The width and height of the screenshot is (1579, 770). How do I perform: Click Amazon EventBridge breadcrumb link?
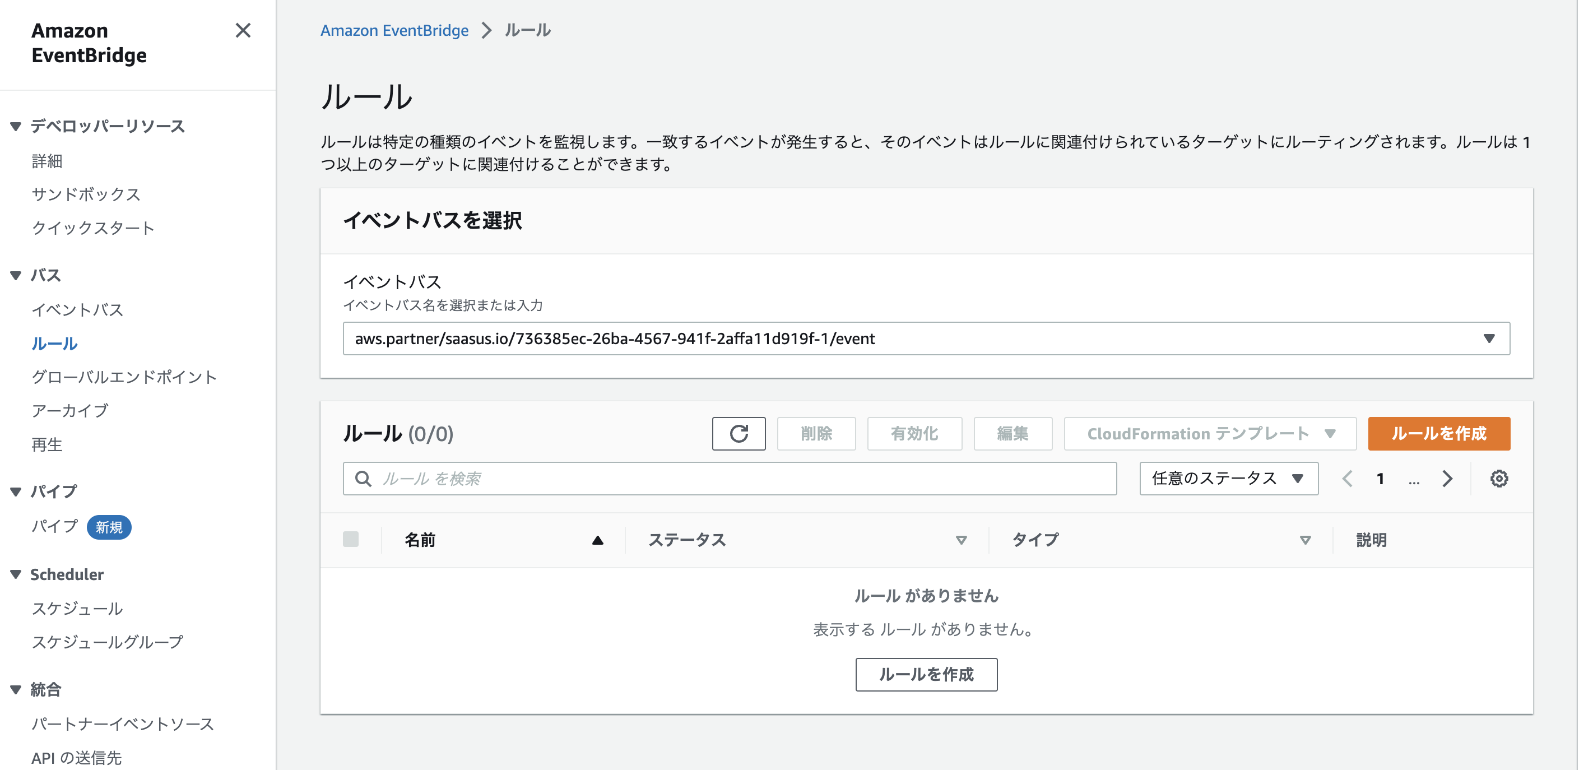point(394,30)
